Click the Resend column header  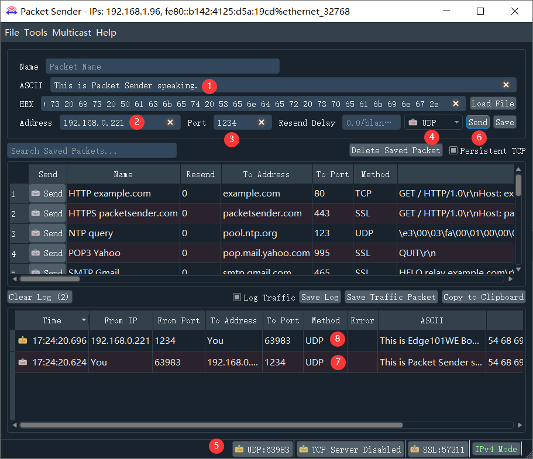click(201, 174)
